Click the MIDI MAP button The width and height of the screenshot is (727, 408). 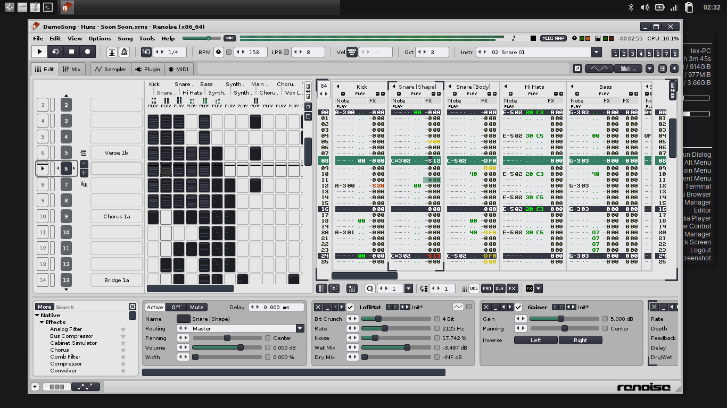tap(553, 38)
